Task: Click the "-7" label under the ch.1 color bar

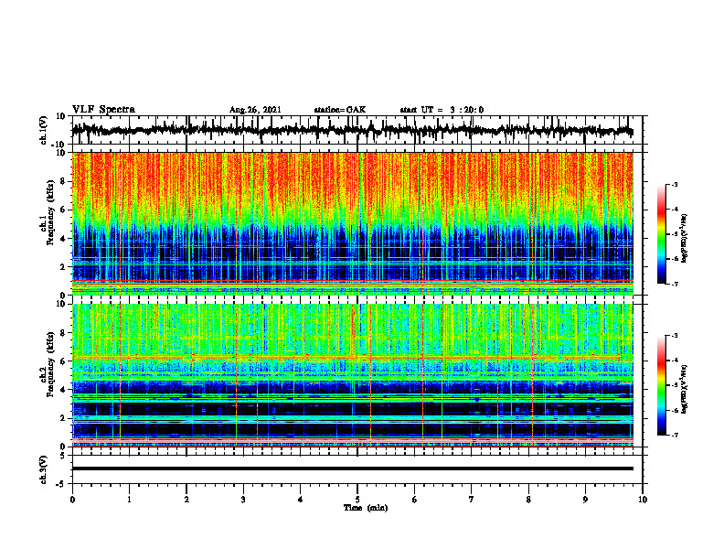Action: tap(674, 284)
